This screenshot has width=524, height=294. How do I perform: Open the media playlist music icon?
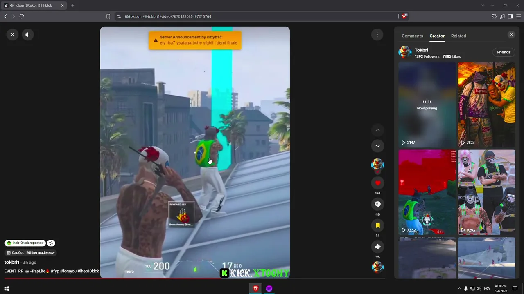(502, 16)
